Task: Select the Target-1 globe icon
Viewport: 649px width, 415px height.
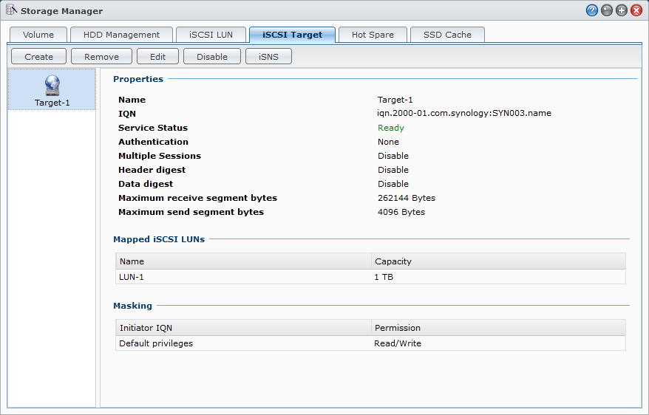Action: coord(52,85)
